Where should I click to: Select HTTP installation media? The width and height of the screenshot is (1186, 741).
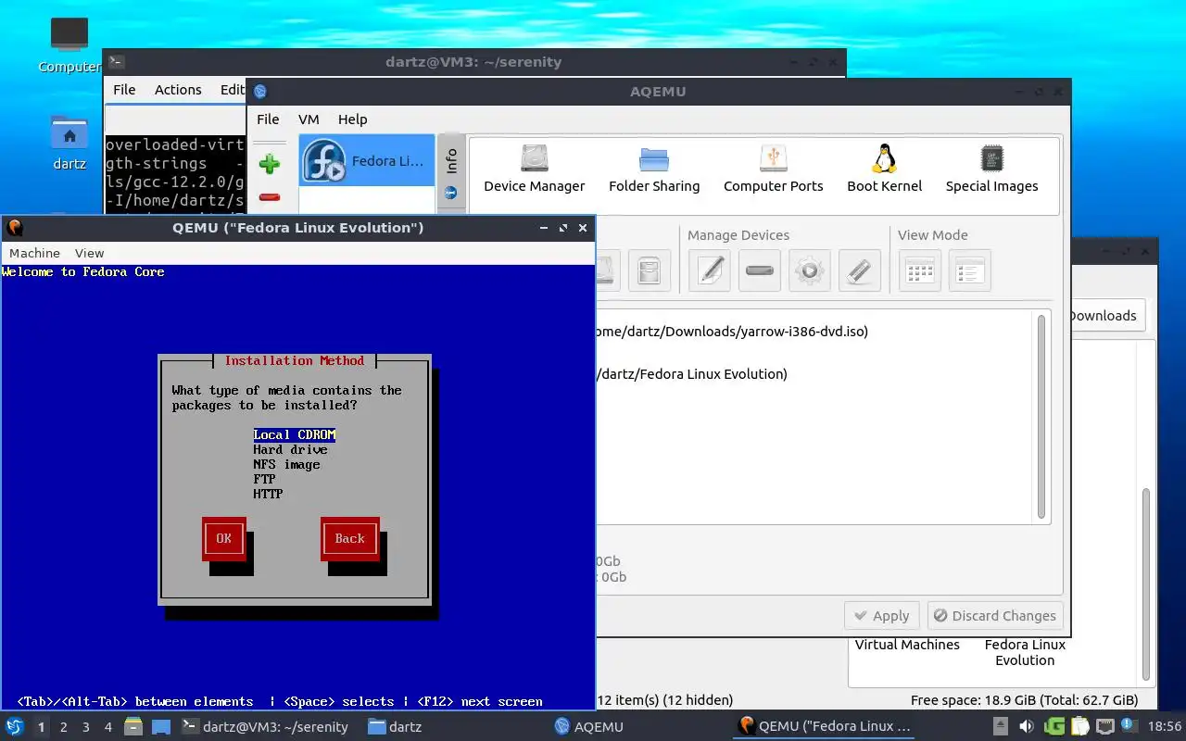269,494
